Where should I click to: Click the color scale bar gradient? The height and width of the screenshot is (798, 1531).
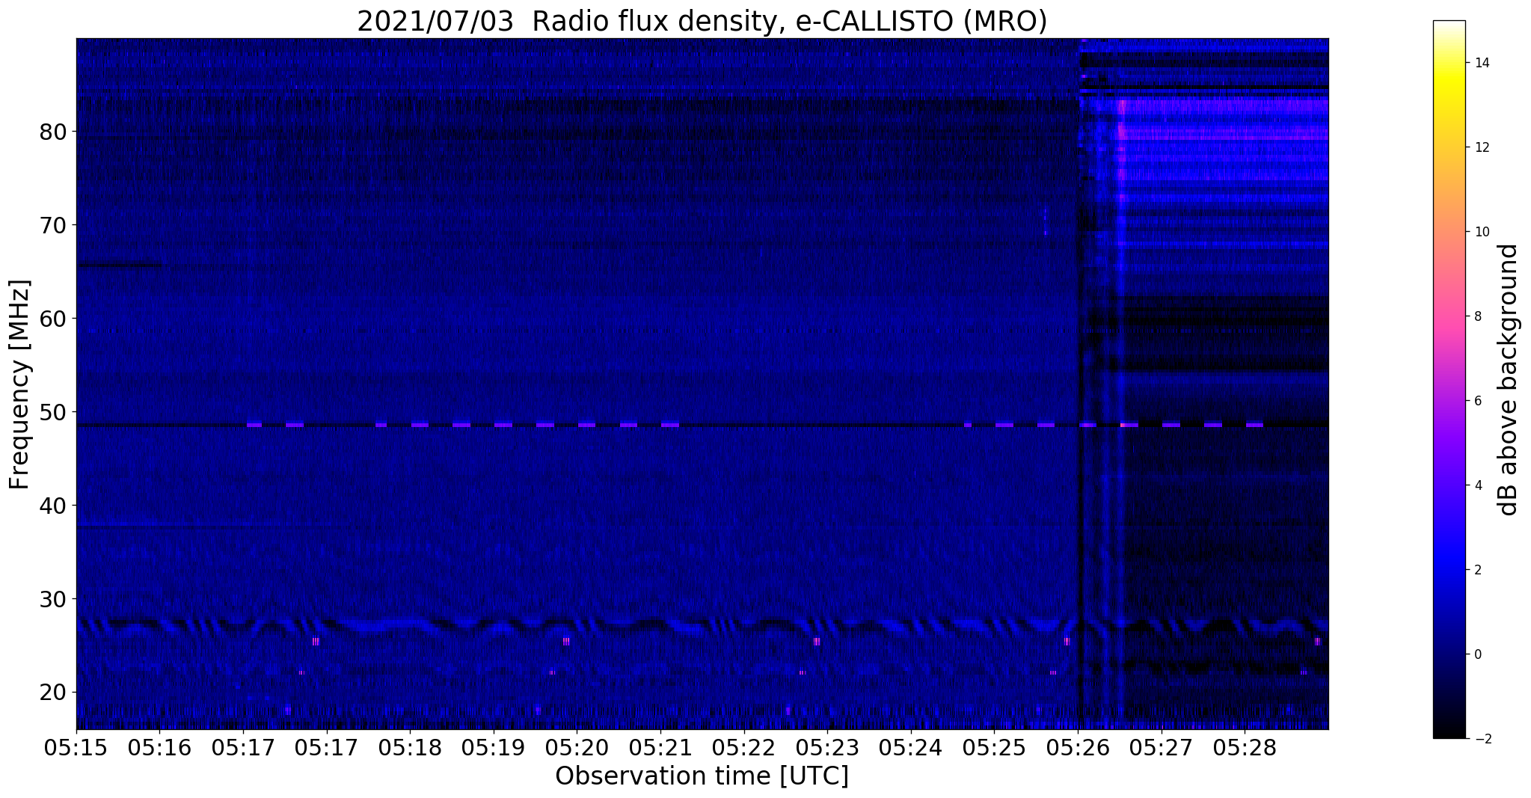tap(1449, 379)
